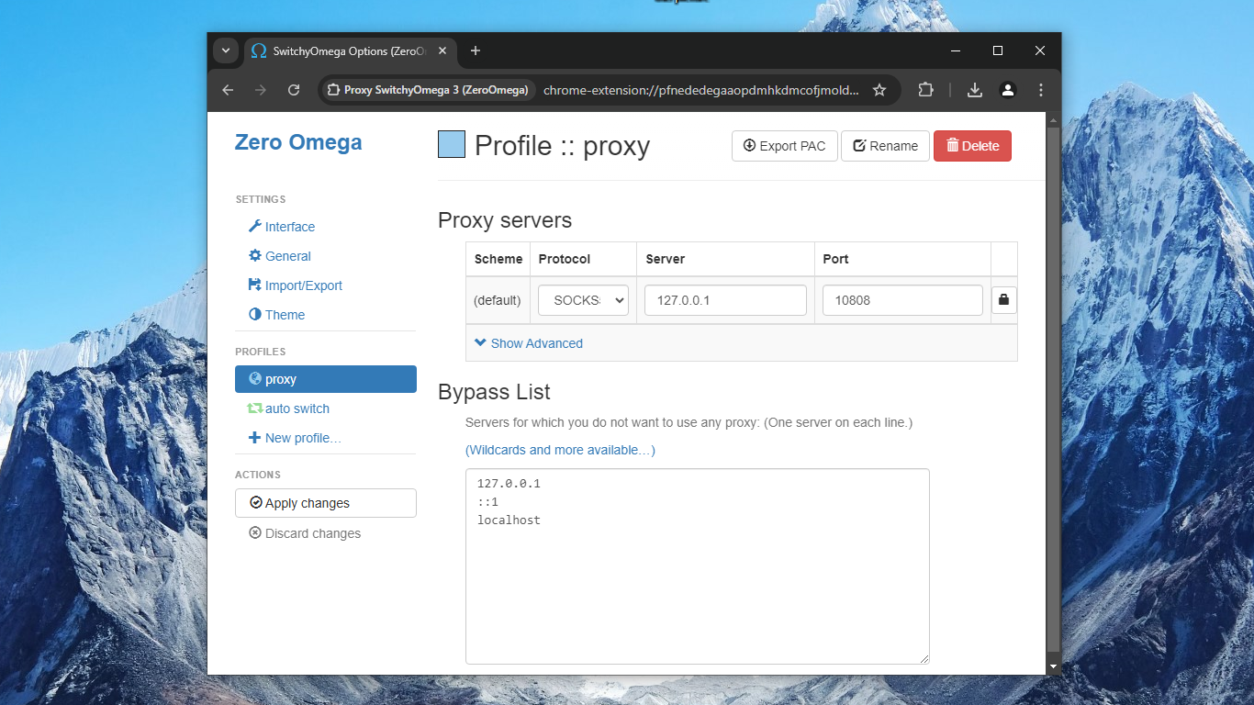This screenshot has width=1254, height=705.
Task: Click the gear icon next to General
Action: [x=255, y=255]
